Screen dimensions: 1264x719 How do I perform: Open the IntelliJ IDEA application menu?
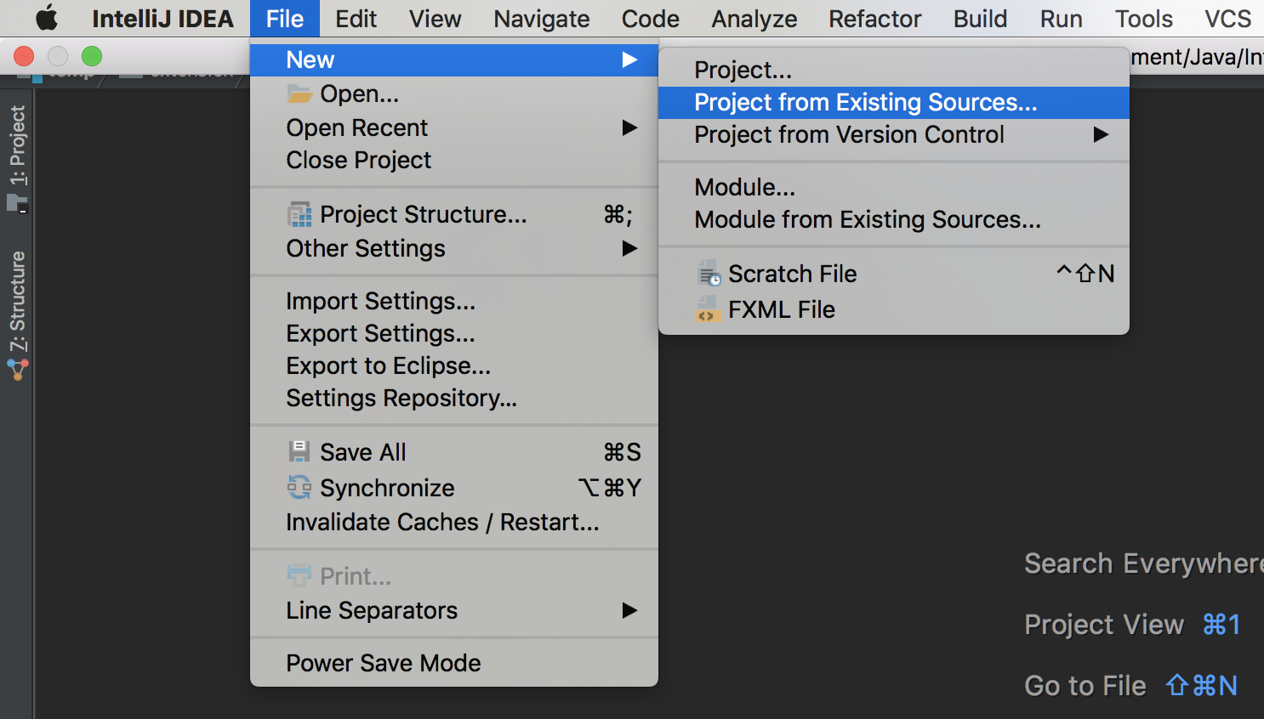click(162, 19)
